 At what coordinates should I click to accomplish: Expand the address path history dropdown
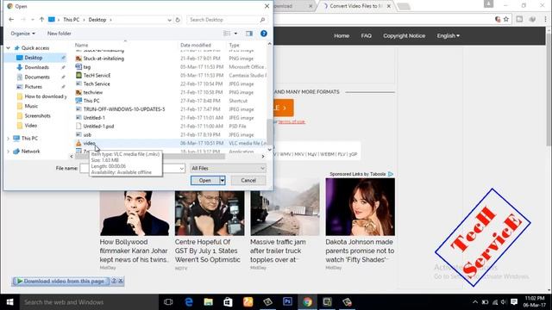pyautogui.click(x=169, y=20)
